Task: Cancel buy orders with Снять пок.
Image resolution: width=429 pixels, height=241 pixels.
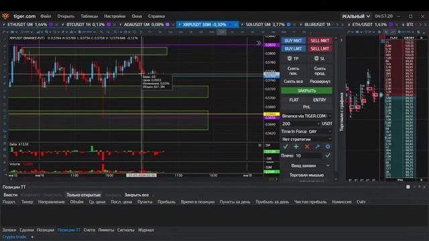Action: (x=294, y=71)
